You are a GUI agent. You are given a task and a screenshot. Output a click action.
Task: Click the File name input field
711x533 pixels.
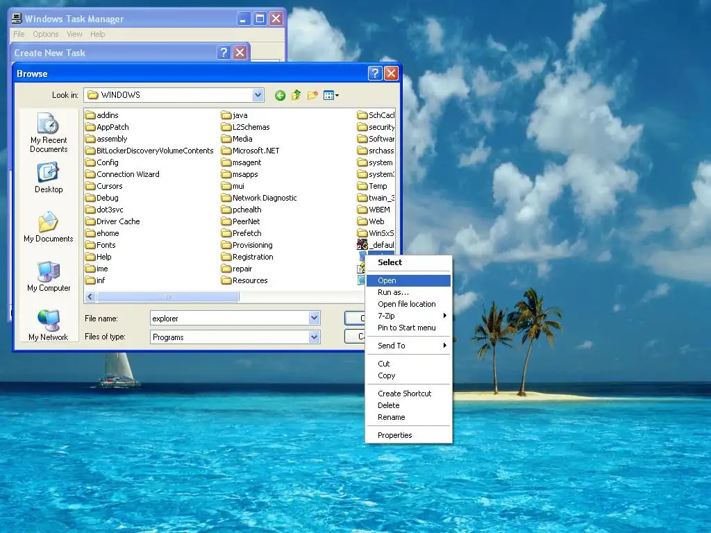pos(229,318)
